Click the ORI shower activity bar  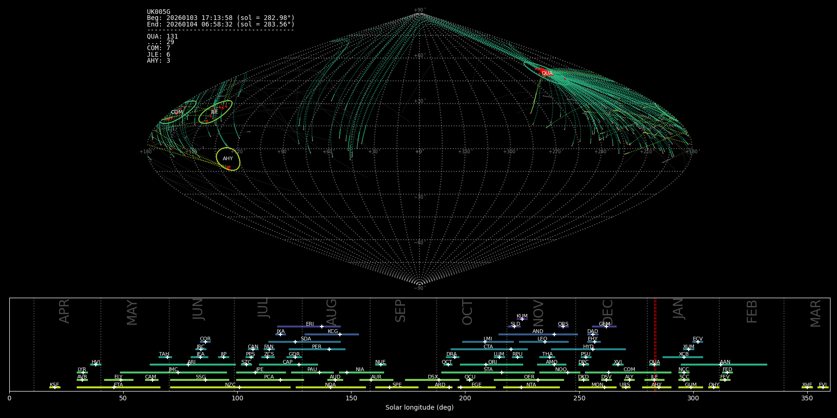point(491,365)
